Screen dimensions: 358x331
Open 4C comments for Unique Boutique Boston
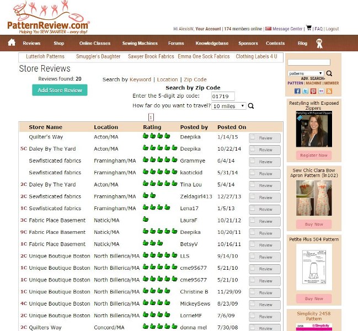coord(24,303)
